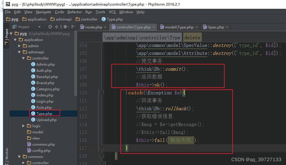The width and height of the screenshot is (286, 165).
Task: Click the Project panel vertical scrollbar
Action: point(76,63)
